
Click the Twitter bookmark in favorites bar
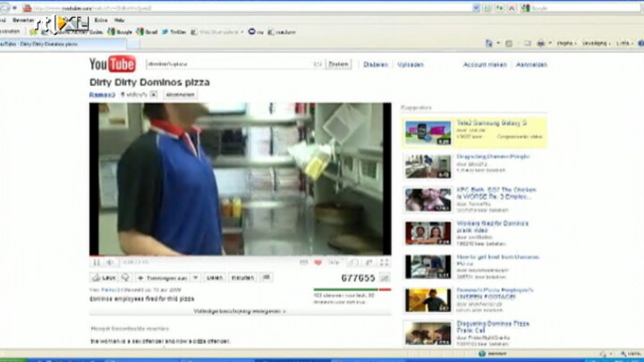tap(174, 32)
